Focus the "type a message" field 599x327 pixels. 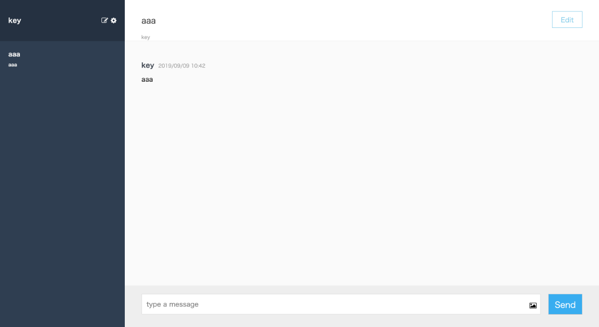(x=341, y=304)
